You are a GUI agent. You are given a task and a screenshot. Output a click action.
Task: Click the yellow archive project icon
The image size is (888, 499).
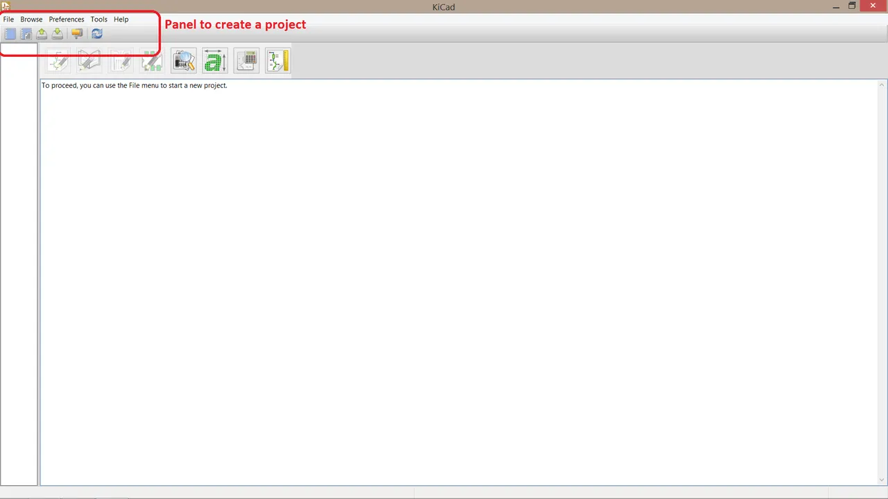pos(77,33)
